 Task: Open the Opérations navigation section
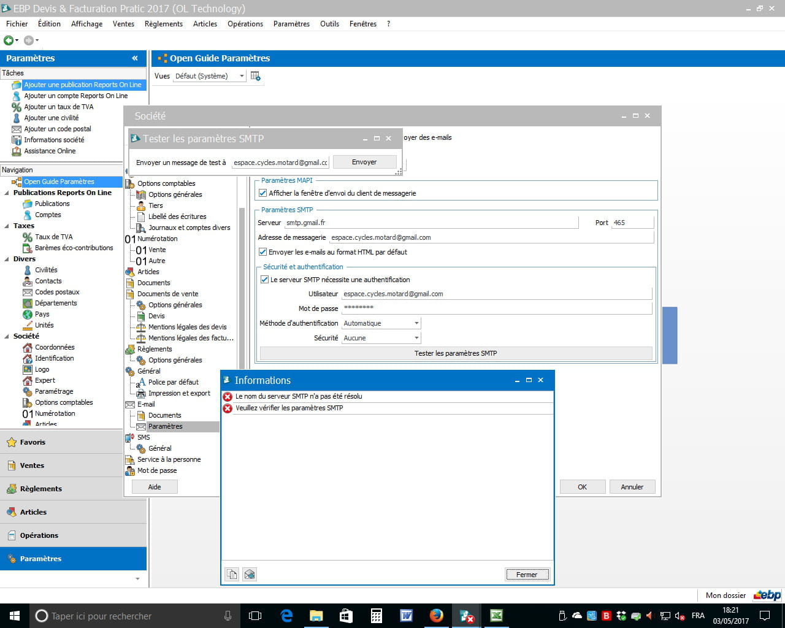[x=73, y=535]
